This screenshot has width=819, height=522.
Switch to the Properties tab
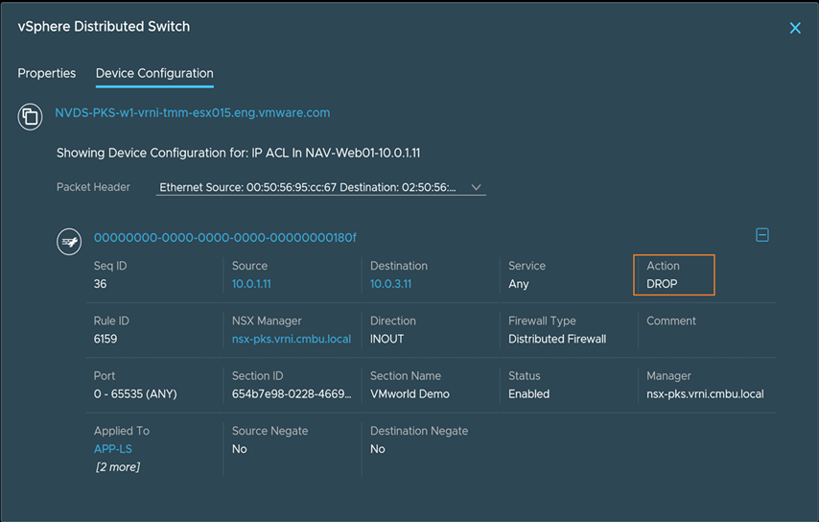pos(47,73)
